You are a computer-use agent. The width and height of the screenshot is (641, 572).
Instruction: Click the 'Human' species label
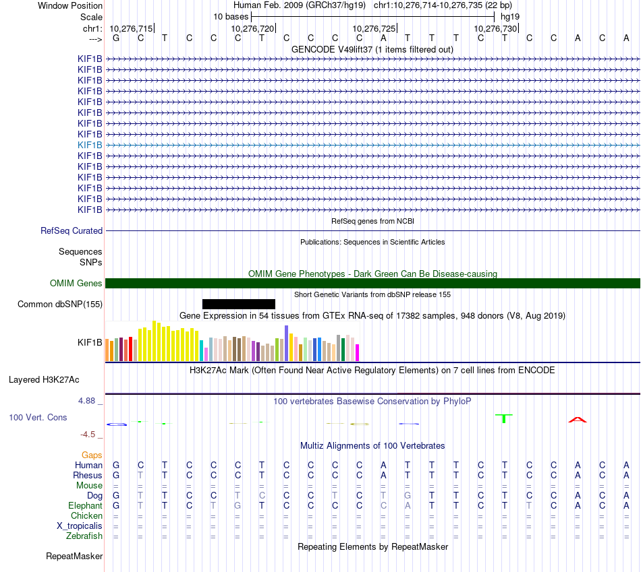click(88, 465)
